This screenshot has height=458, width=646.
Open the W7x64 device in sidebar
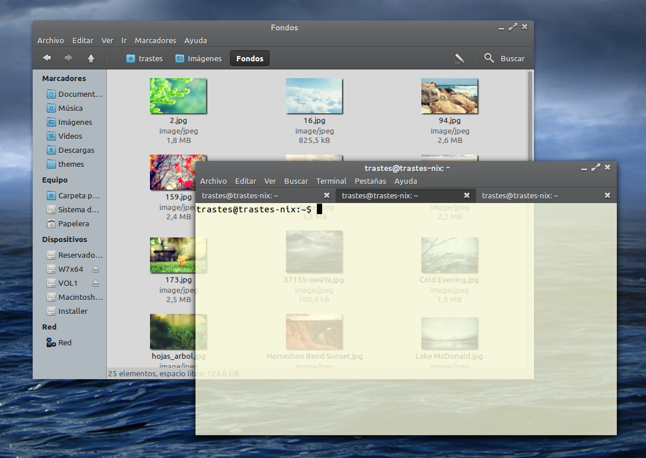(x=65, y=269)
